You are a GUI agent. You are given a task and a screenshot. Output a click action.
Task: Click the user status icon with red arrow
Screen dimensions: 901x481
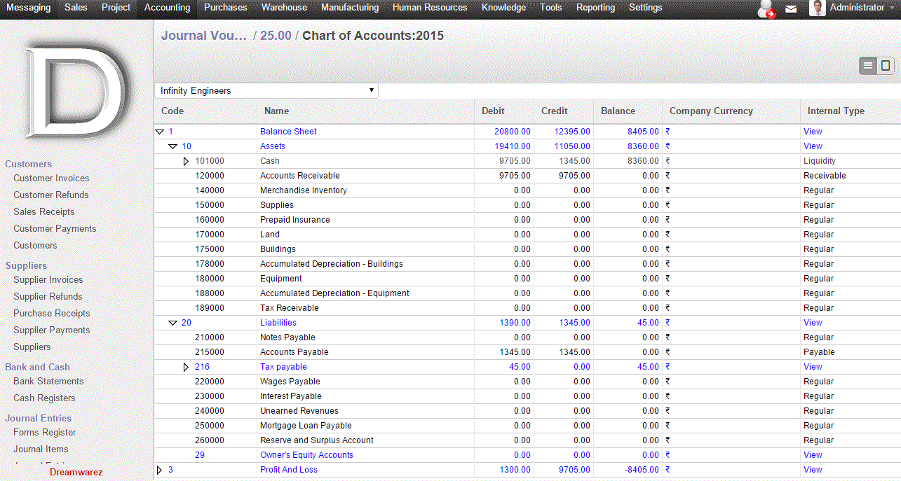[x=766, y=9]
